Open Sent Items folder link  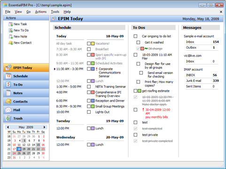point(193,86)
